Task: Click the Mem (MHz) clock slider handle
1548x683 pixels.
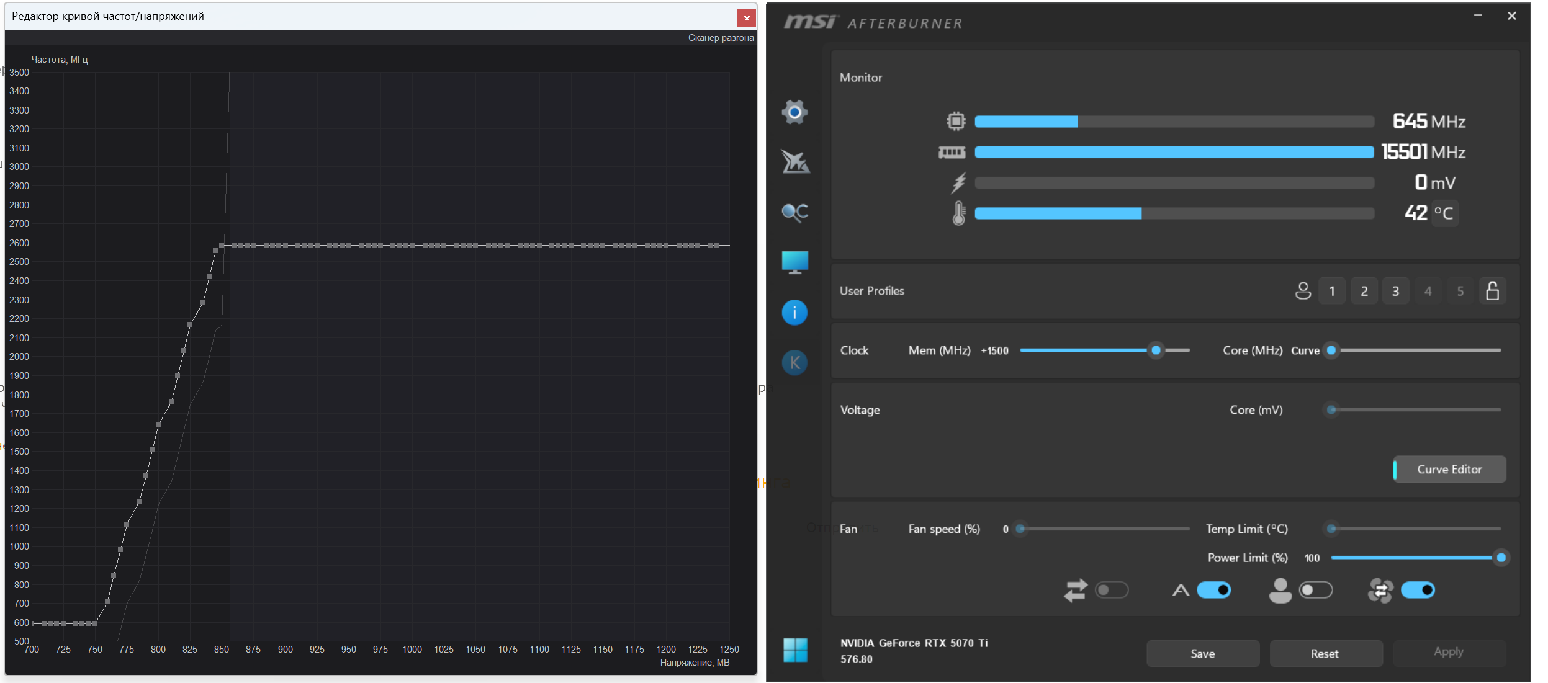Action: click(x=1156, y=350)
